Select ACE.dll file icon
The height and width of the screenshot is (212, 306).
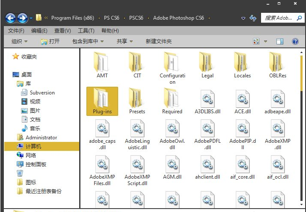pos(243,99)
